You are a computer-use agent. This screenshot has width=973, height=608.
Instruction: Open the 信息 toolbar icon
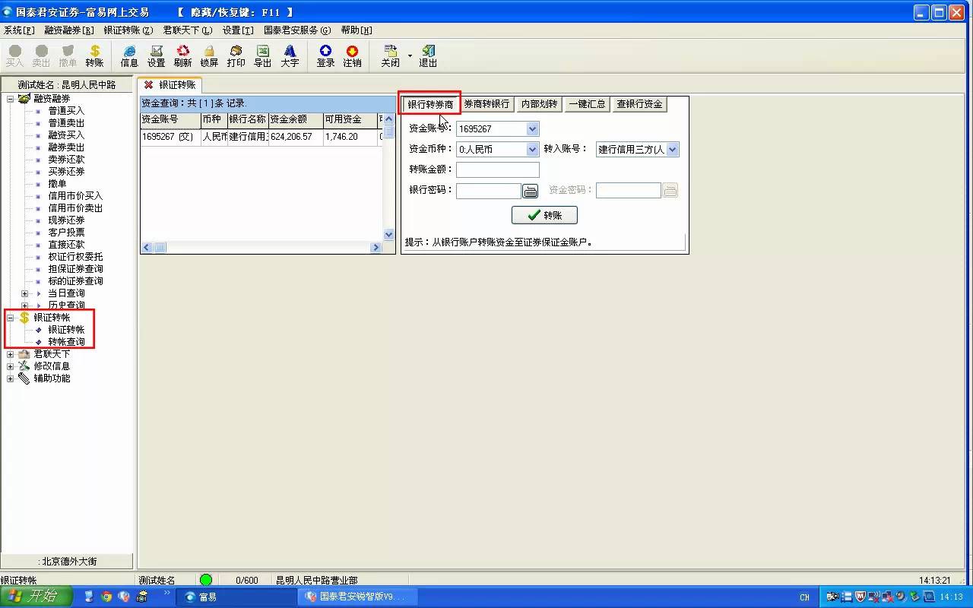click(x=129, y=55)
